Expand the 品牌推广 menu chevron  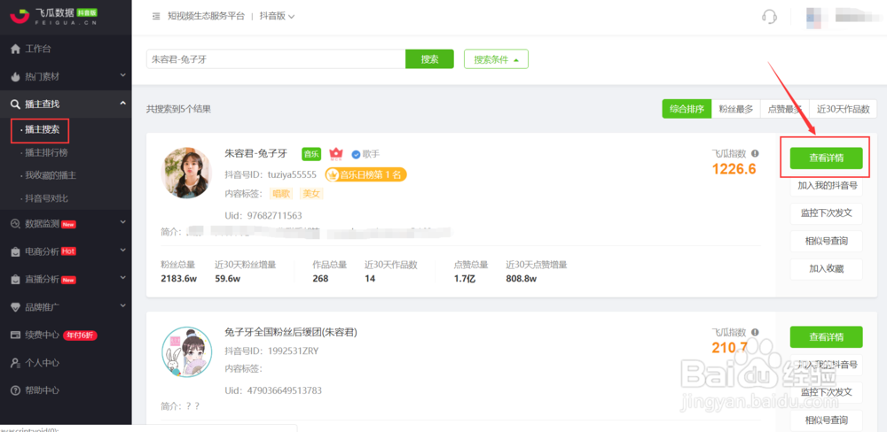[x=122, y=306]
